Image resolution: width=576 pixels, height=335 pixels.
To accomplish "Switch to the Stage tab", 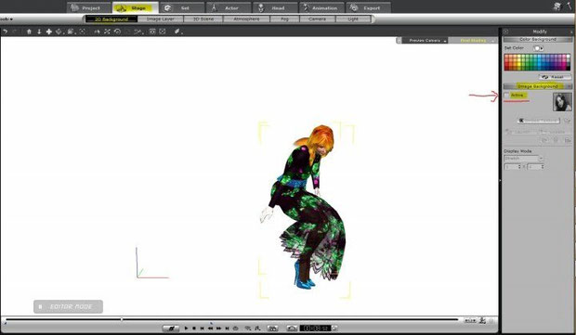I will pos(136,7).
